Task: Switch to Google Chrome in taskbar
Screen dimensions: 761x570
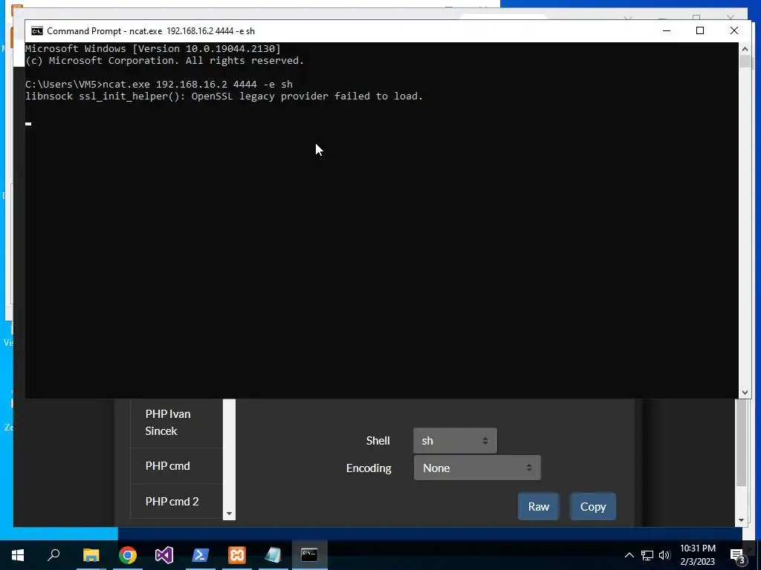Action: click(128, 555)
